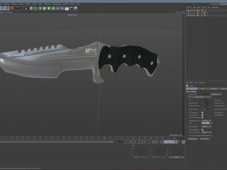The image size is (227, 170).
Task: Add a Camera from the toolbar
Action: pos(71,8)
